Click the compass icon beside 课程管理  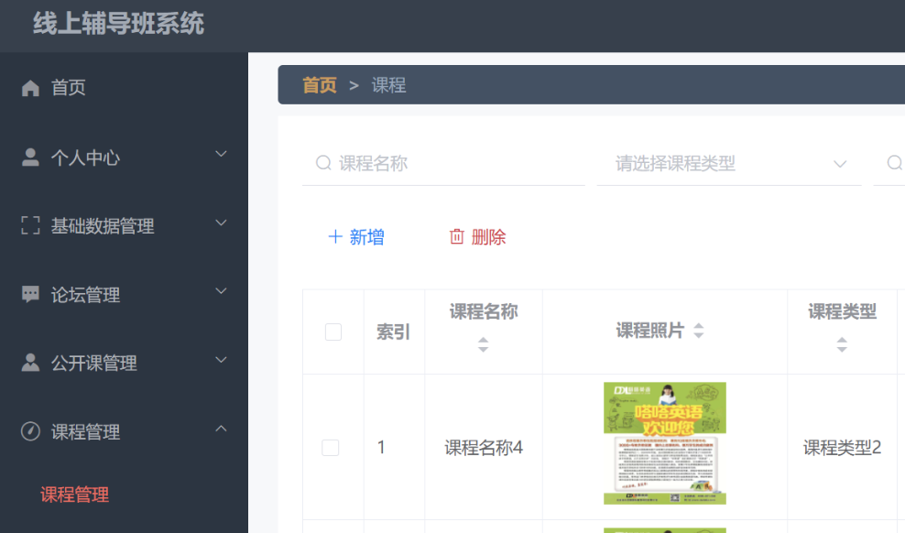30,431
